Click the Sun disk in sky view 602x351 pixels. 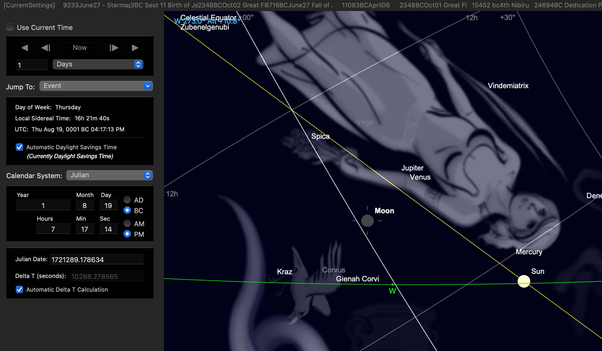click(x=524, y=281)
